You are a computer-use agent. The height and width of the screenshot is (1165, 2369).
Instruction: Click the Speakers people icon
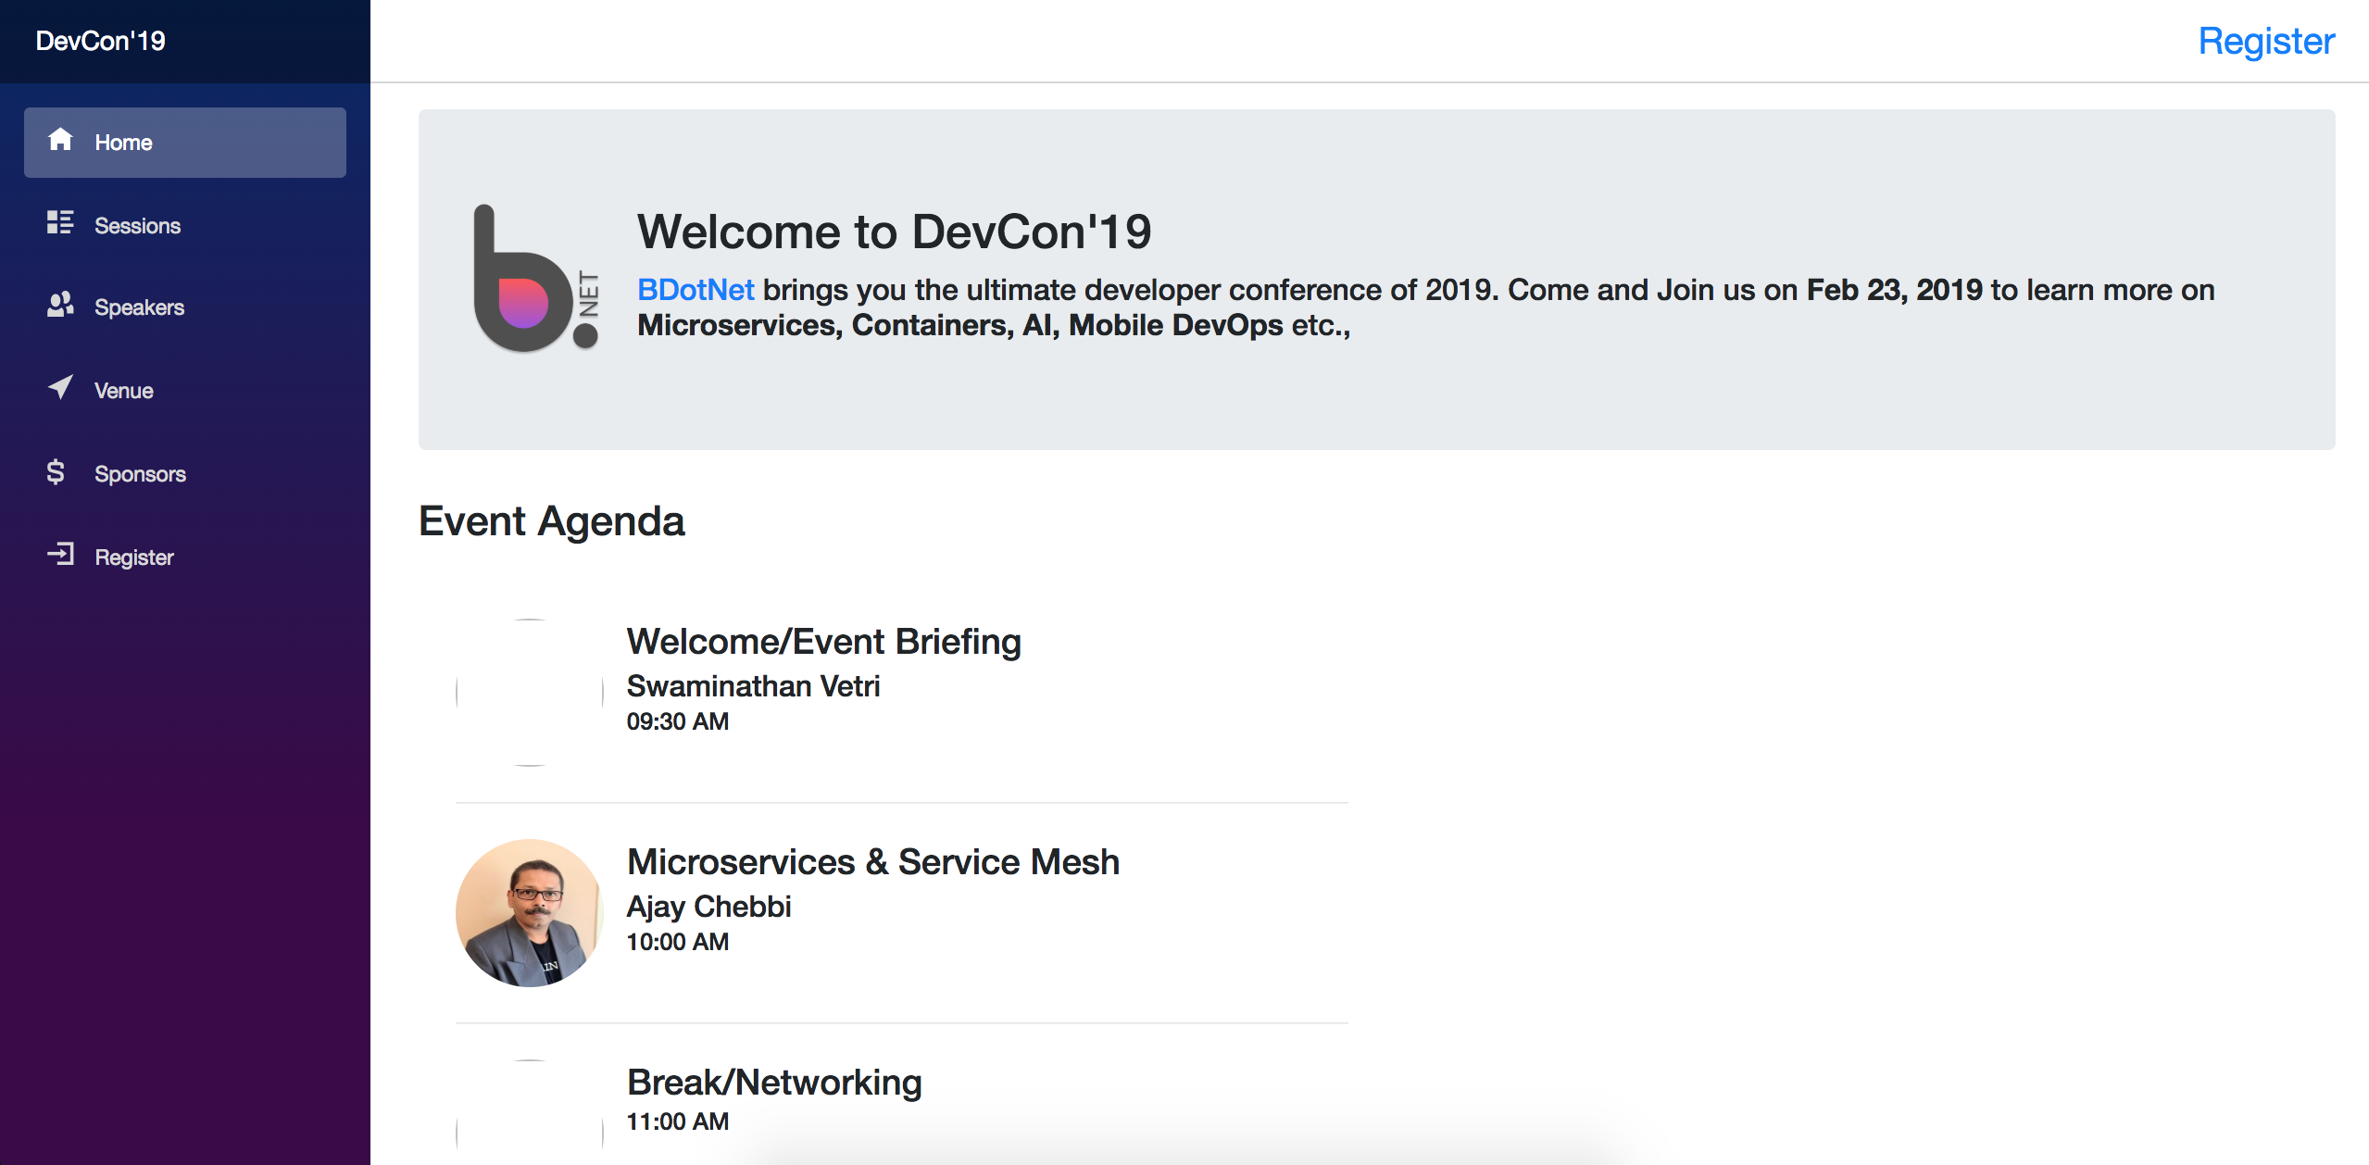point(60,305)
